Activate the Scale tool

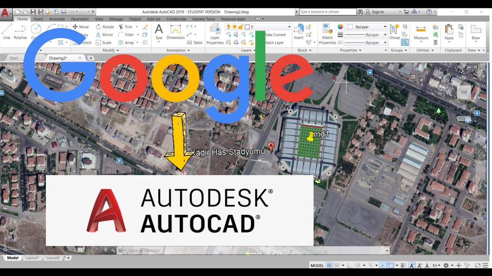point(104,43)
